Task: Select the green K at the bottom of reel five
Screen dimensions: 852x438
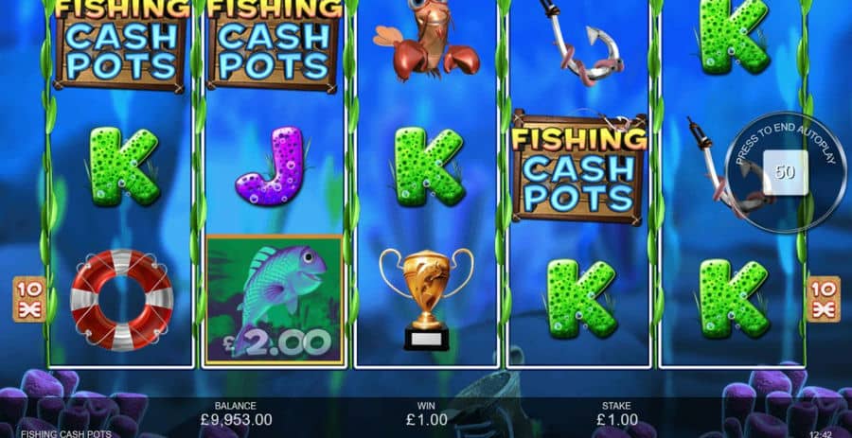Action: (735, 299)
